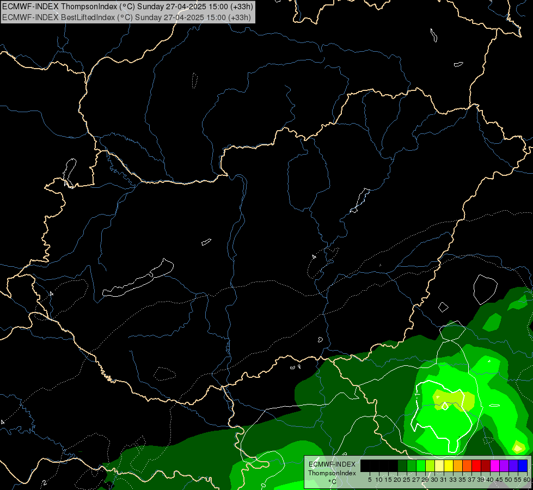Pick dark green swatch between 20 and 25
Image resolution: width=533 pixels, height=490 pixels.
click(402, 465)
